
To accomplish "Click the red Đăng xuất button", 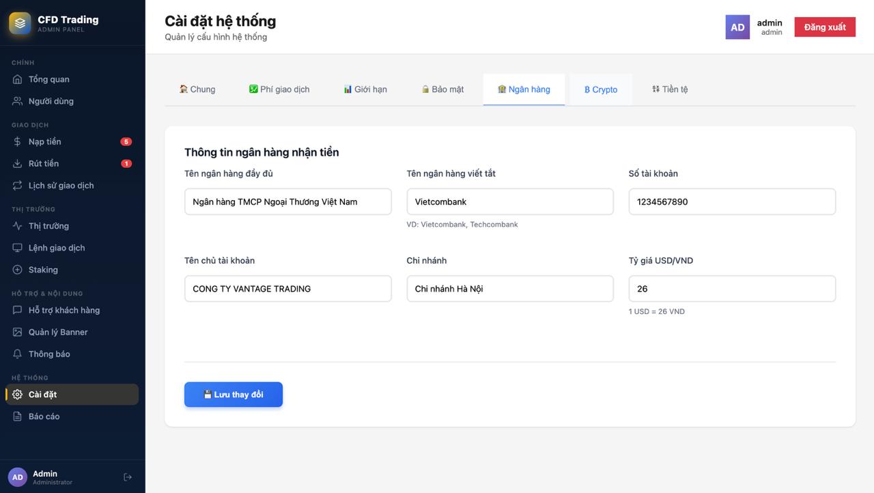I will (824, 27).
